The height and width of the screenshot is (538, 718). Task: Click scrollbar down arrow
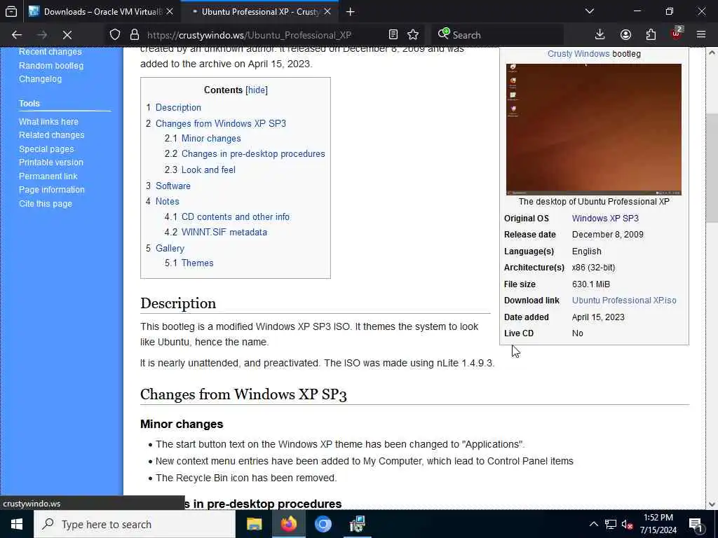pyautogui.click(x=712, y=504)
